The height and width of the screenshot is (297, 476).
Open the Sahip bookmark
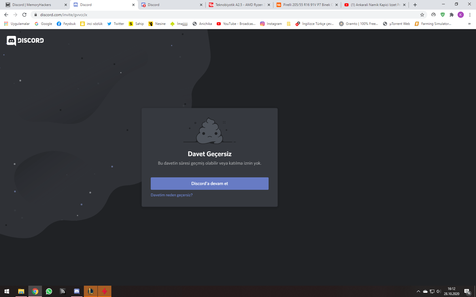tap(136, 24)
